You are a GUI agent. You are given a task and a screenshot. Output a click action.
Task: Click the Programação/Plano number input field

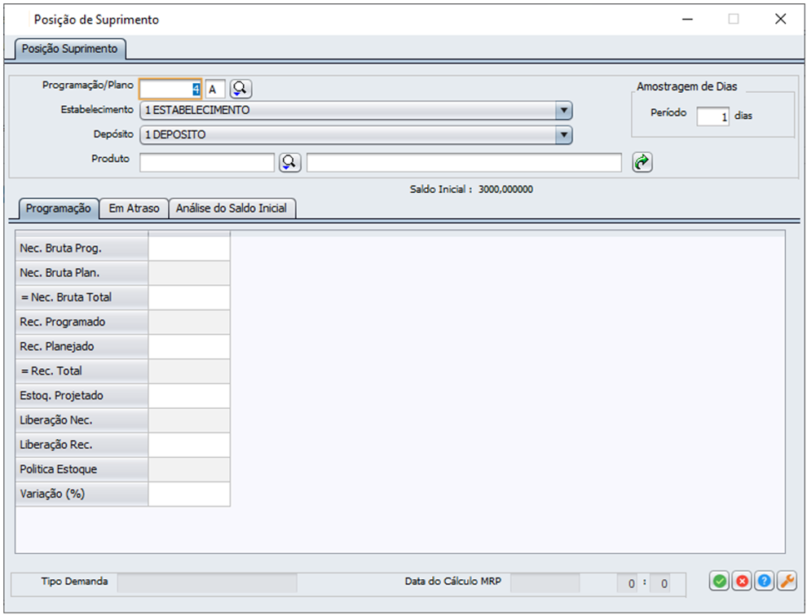[170, 89]
